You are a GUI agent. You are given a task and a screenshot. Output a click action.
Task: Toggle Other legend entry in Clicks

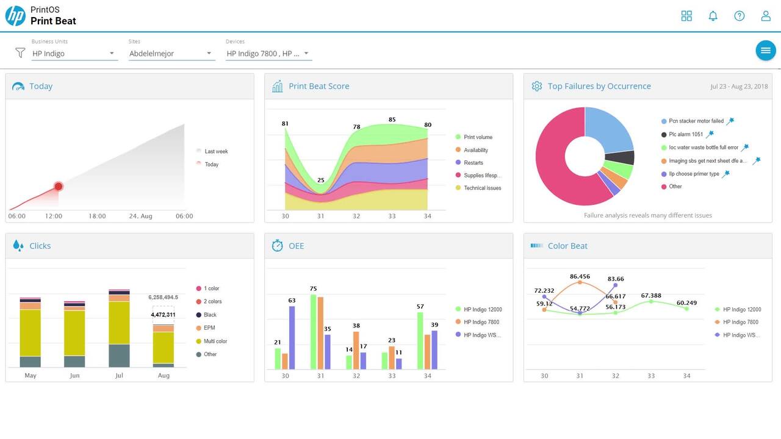coord(206,354)
